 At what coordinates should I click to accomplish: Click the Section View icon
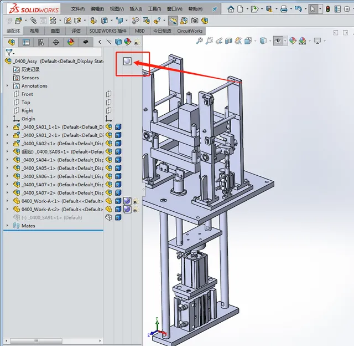[x=228, y=40]
